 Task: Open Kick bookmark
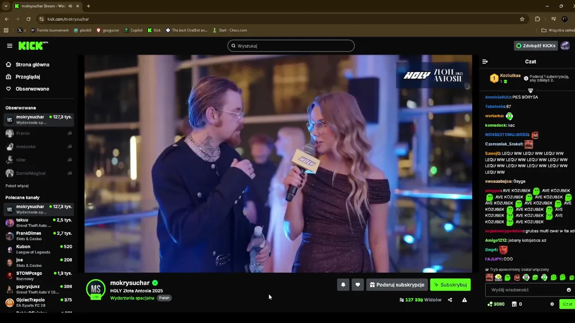(154, 31)
